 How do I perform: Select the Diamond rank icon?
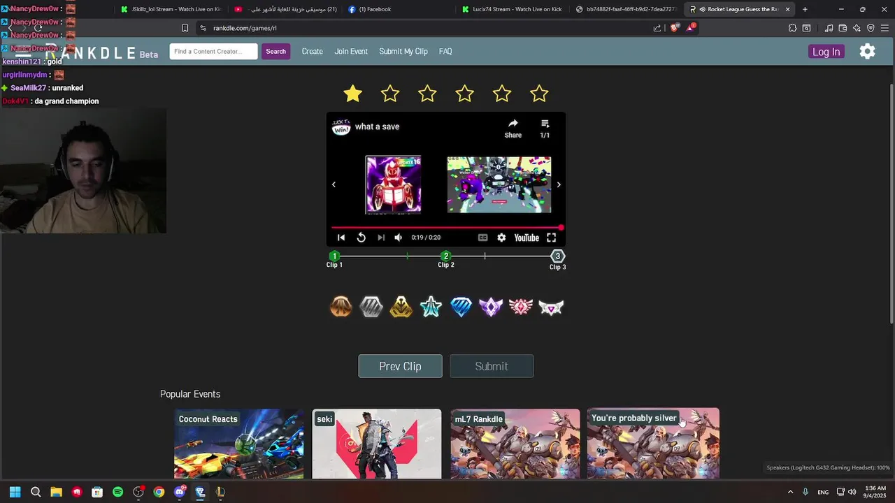pyautogui.click(x=461, y=307)
